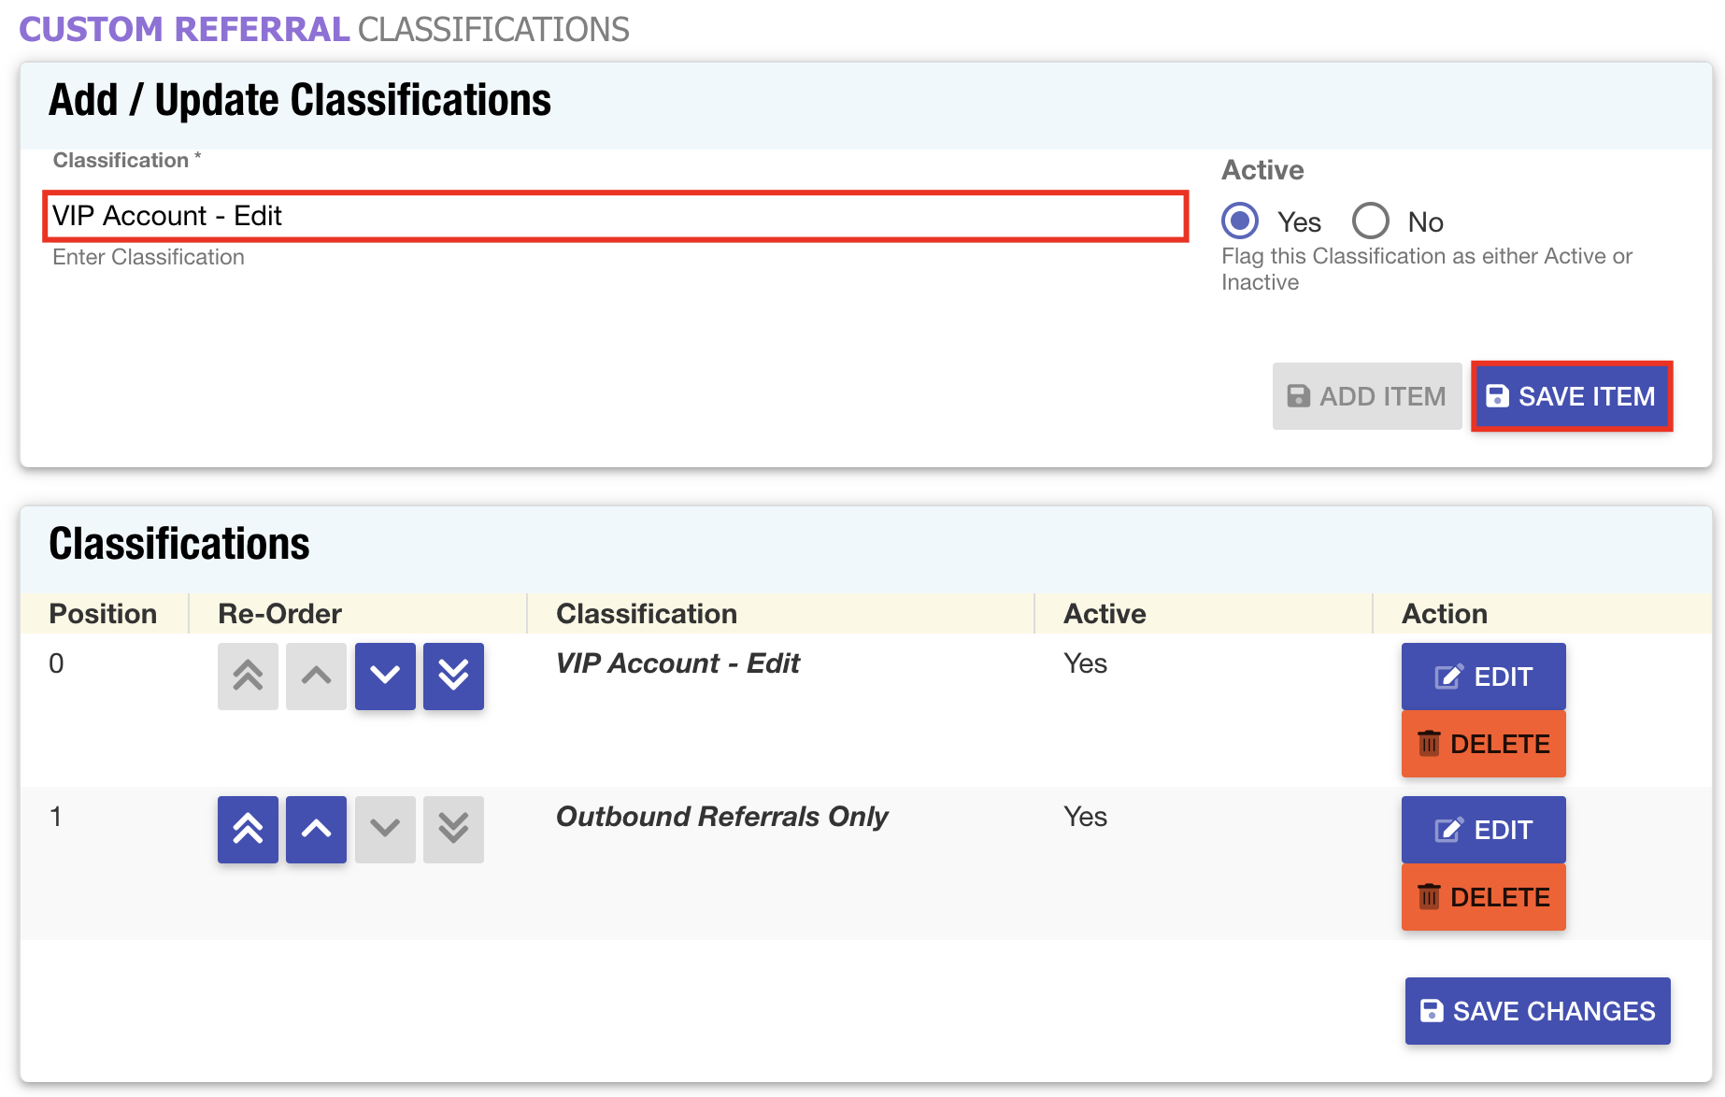Click Save Changes at the bottom
Image resolution: width=1725 pixels, height=1097 pixels.
click(x=1537, y=1010)
